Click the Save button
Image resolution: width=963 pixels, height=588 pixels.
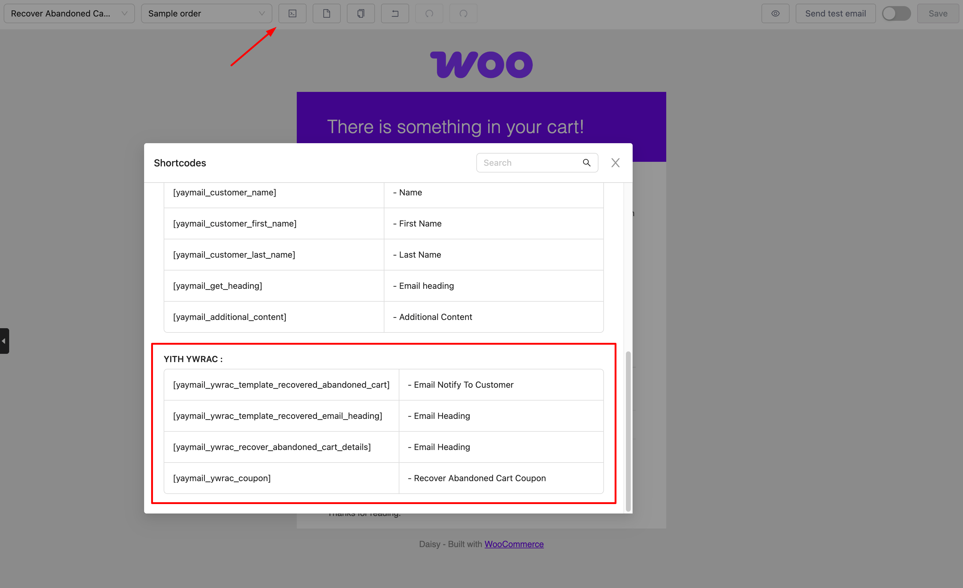point(938,14)
